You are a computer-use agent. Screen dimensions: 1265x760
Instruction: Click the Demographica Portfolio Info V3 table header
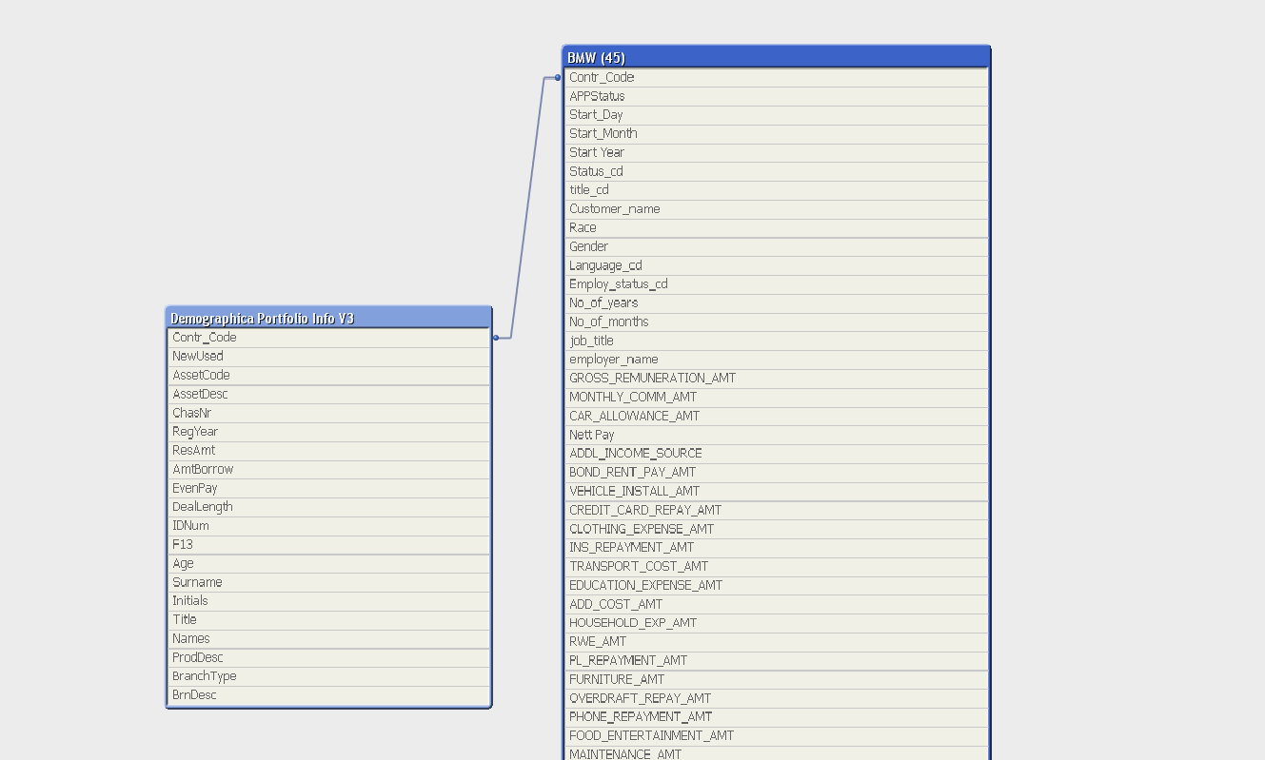click(x=329, y=318)
